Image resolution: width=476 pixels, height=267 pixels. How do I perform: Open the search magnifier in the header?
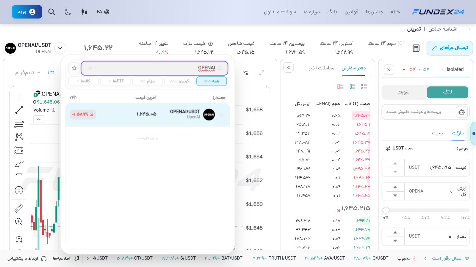coord(52,12)
